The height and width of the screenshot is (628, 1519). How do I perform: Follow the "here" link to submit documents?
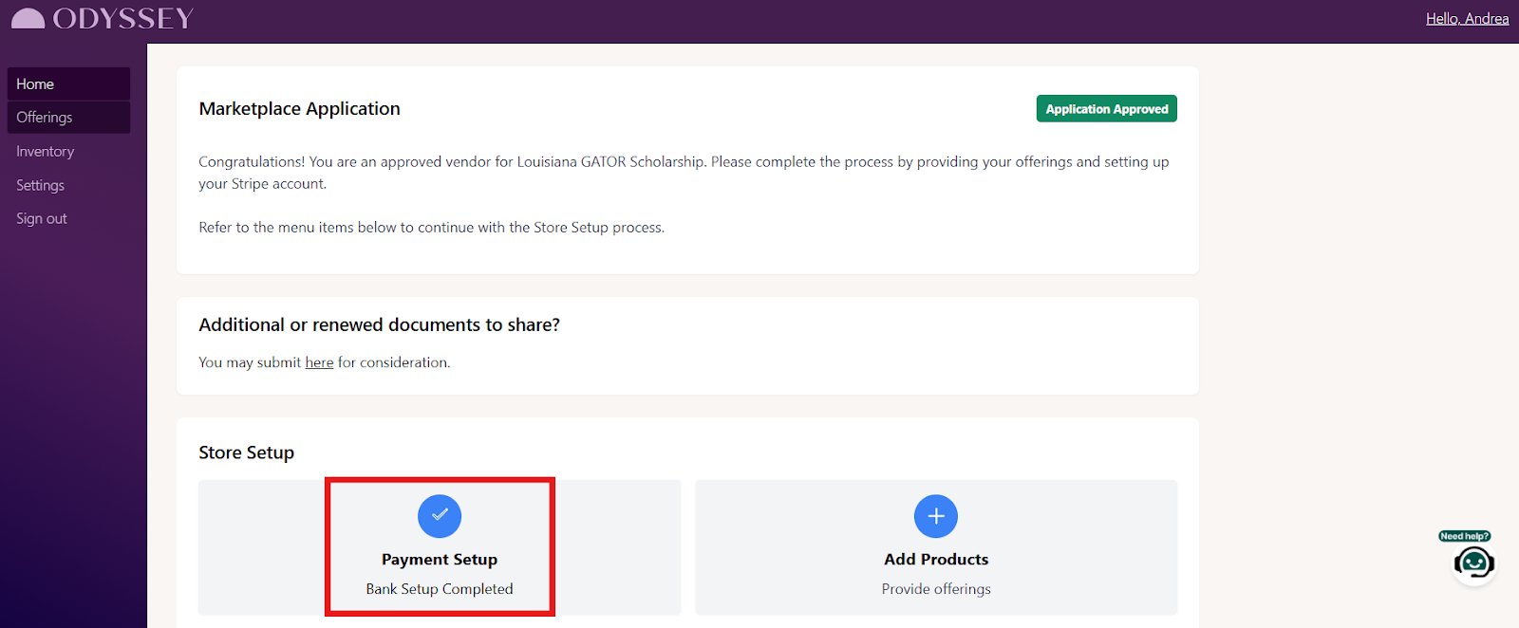(319, 362)
